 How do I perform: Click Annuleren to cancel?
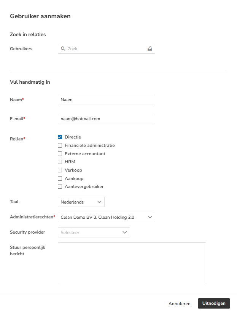180,304
